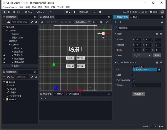
Task: Open cc.AudioSource component gear menu
Action: pos(161,62)
